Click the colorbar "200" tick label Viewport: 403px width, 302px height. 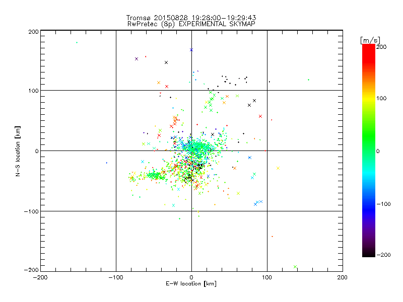click(x=381, y=47)
